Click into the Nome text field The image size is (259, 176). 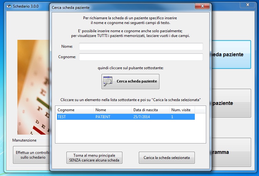[x=141, y=47]
